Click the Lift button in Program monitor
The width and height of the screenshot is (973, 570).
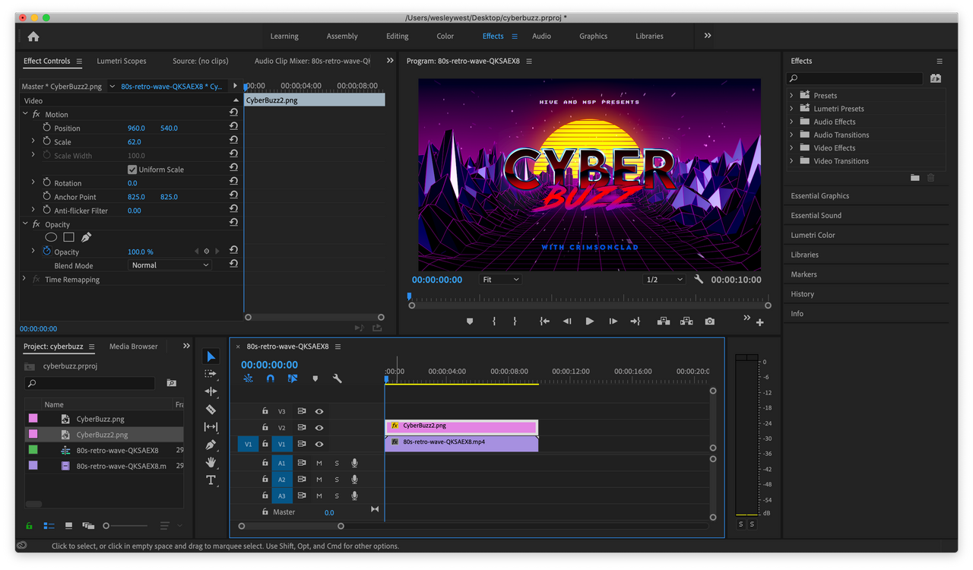[664, 321]
